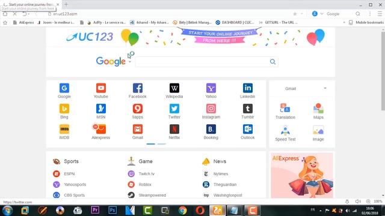Click the UC123 logo

[x=90, y=37]
